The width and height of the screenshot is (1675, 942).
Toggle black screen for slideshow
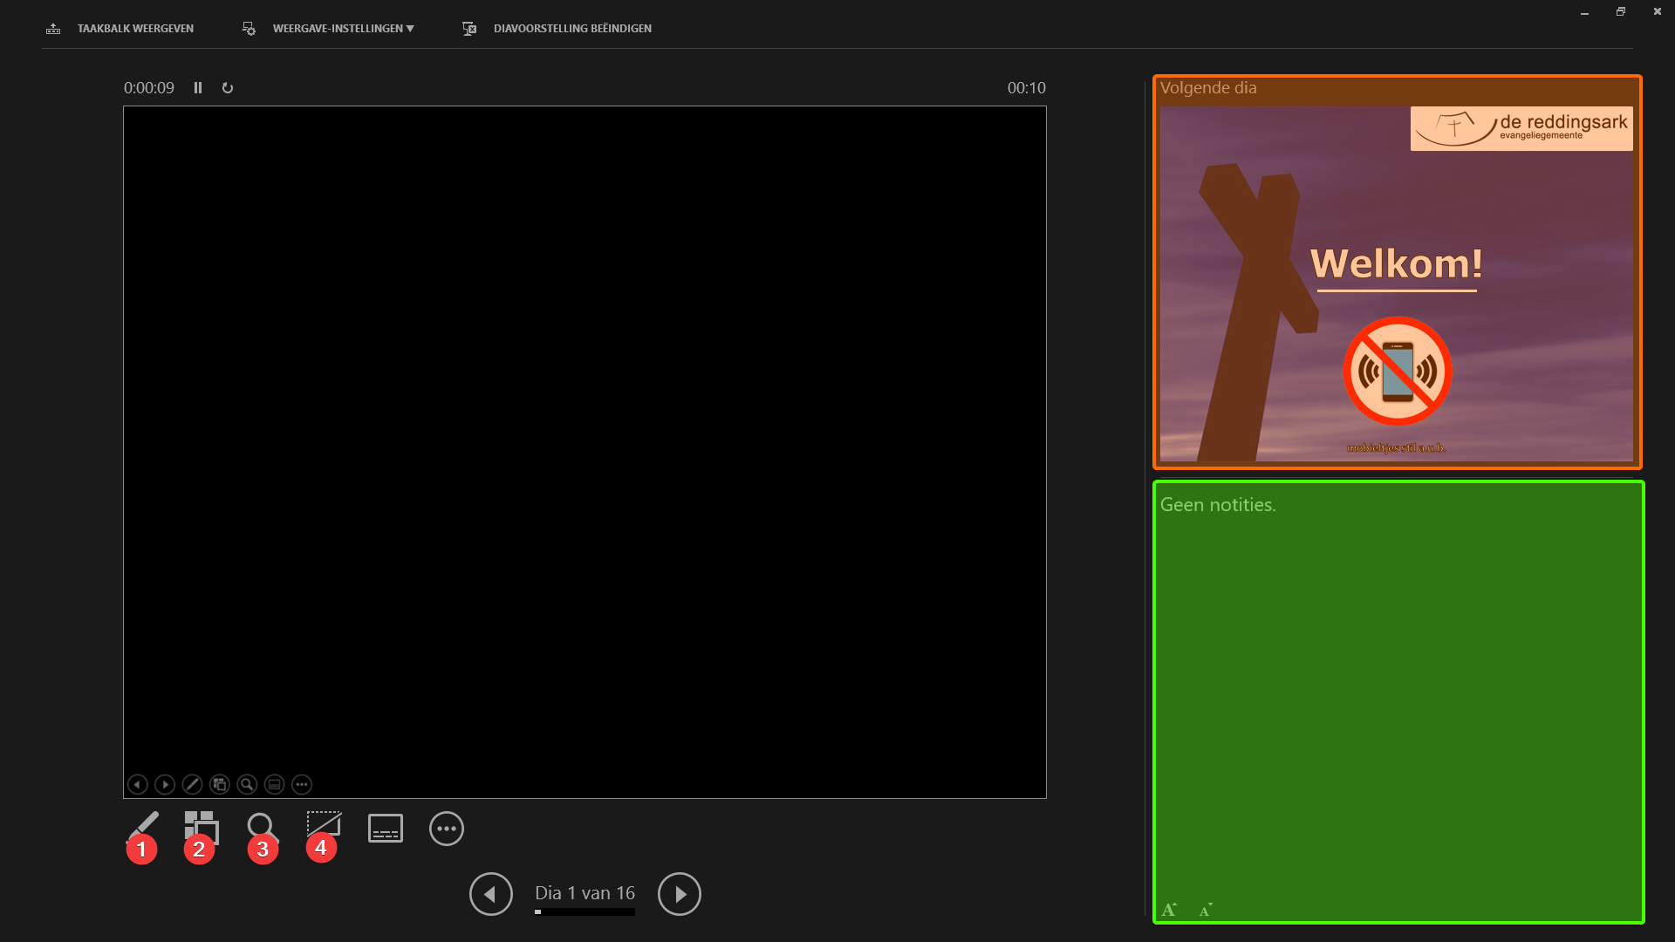[x=324, y=825]
